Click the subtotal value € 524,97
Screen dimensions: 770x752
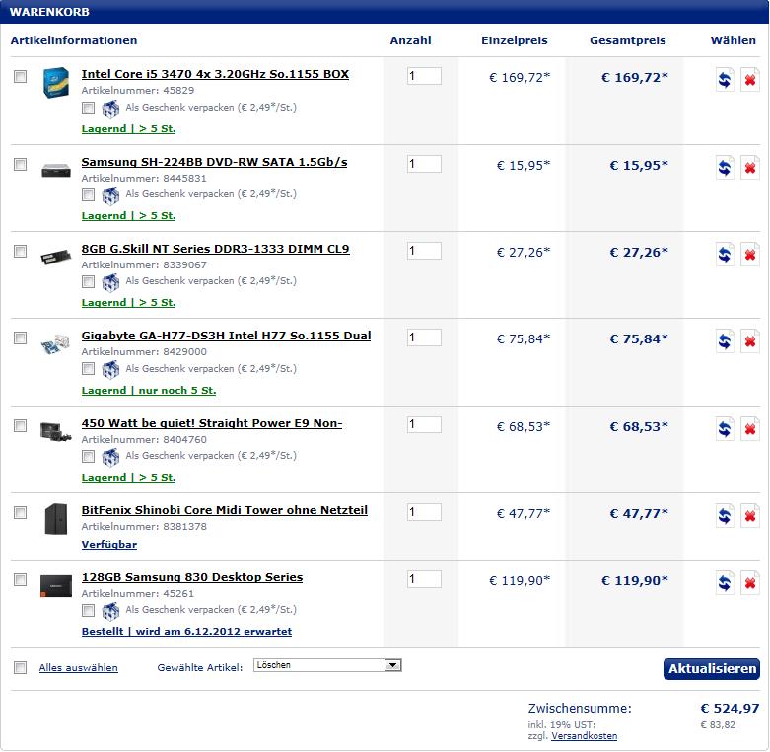pos(730,709)
